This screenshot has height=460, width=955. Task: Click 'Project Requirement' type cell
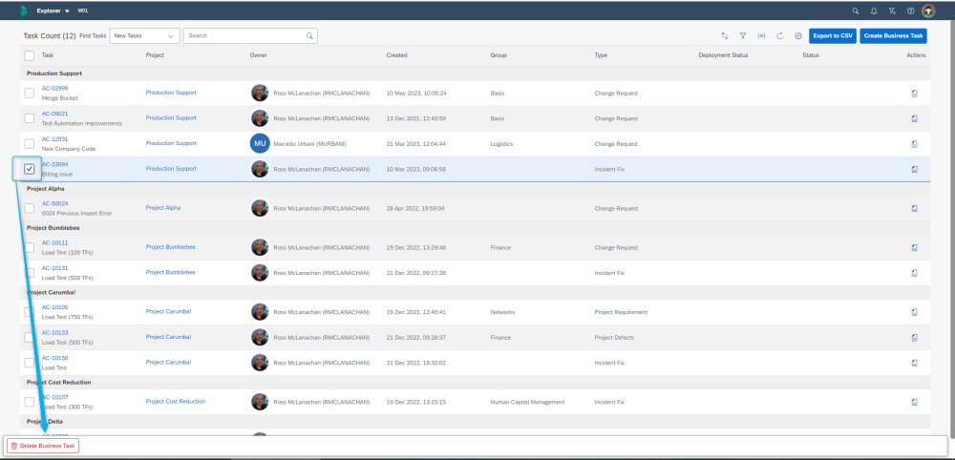pyautogui.click(x=621, y=312)
